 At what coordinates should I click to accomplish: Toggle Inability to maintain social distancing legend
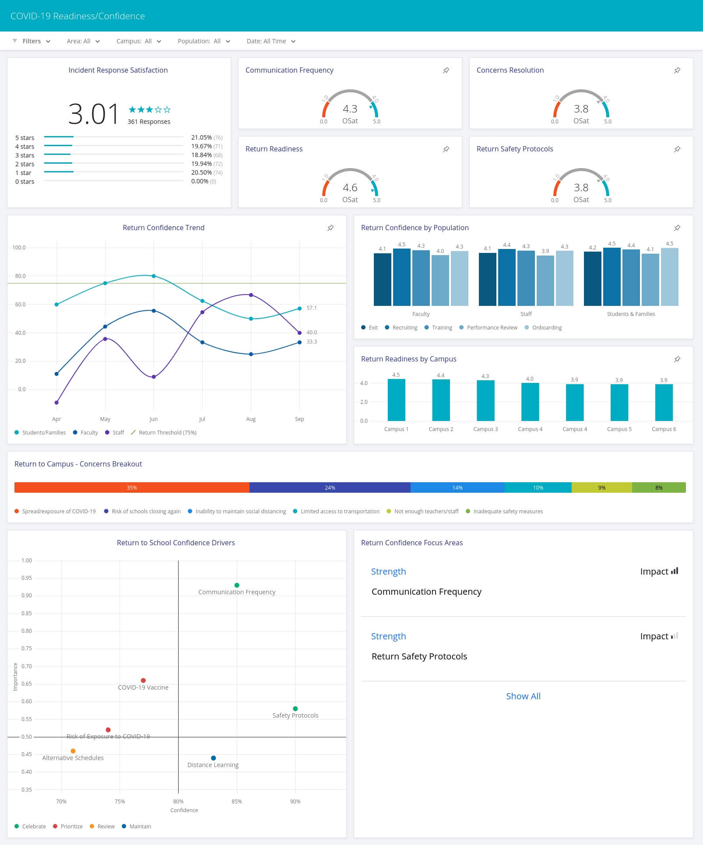pos(237,511)
